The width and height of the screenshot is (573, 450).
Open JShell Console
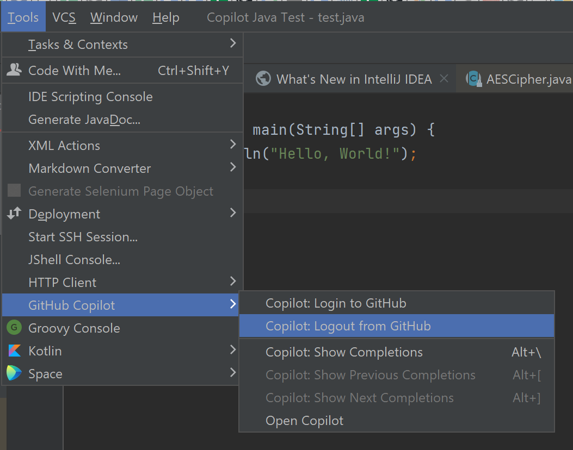point(122,260)
